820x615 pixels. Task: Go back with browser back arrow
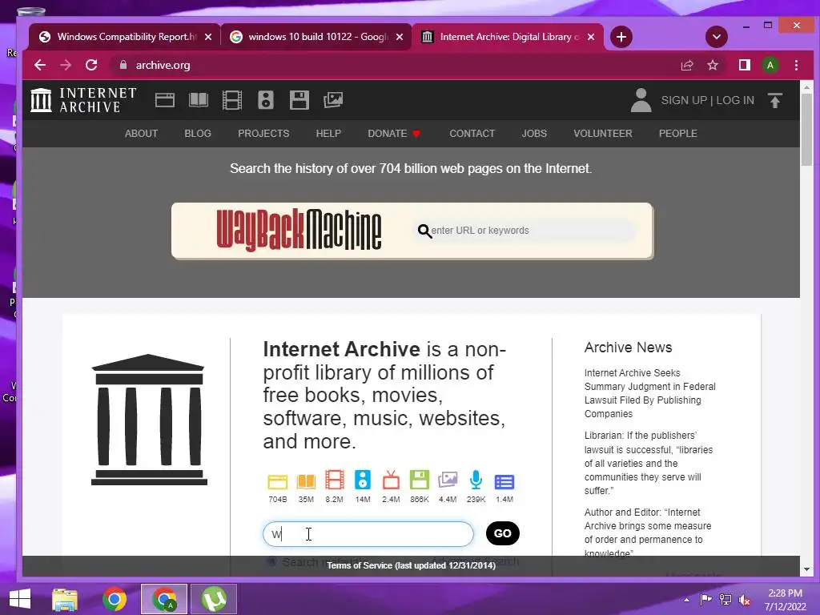point(40,65)
